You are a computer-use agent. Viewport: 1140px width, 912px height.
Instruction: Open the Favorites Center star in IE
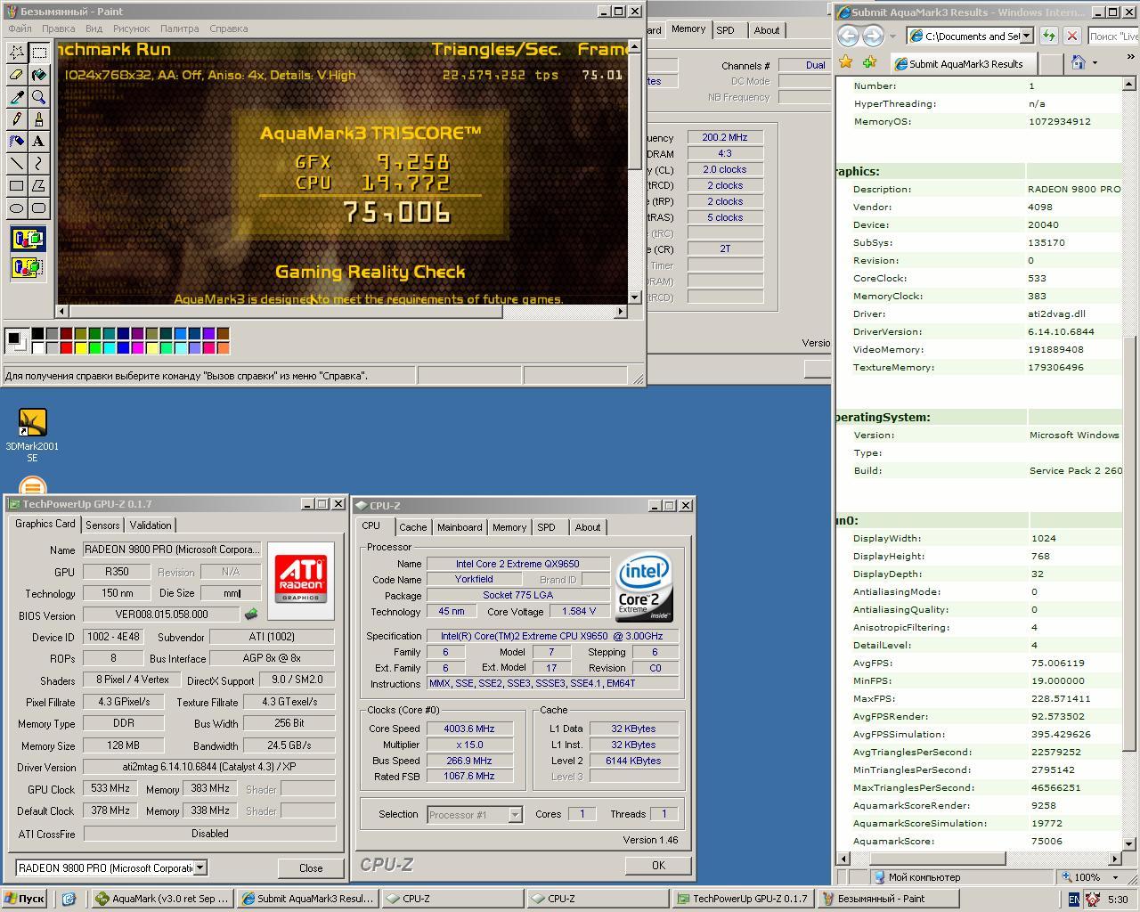tap(845, 62)
